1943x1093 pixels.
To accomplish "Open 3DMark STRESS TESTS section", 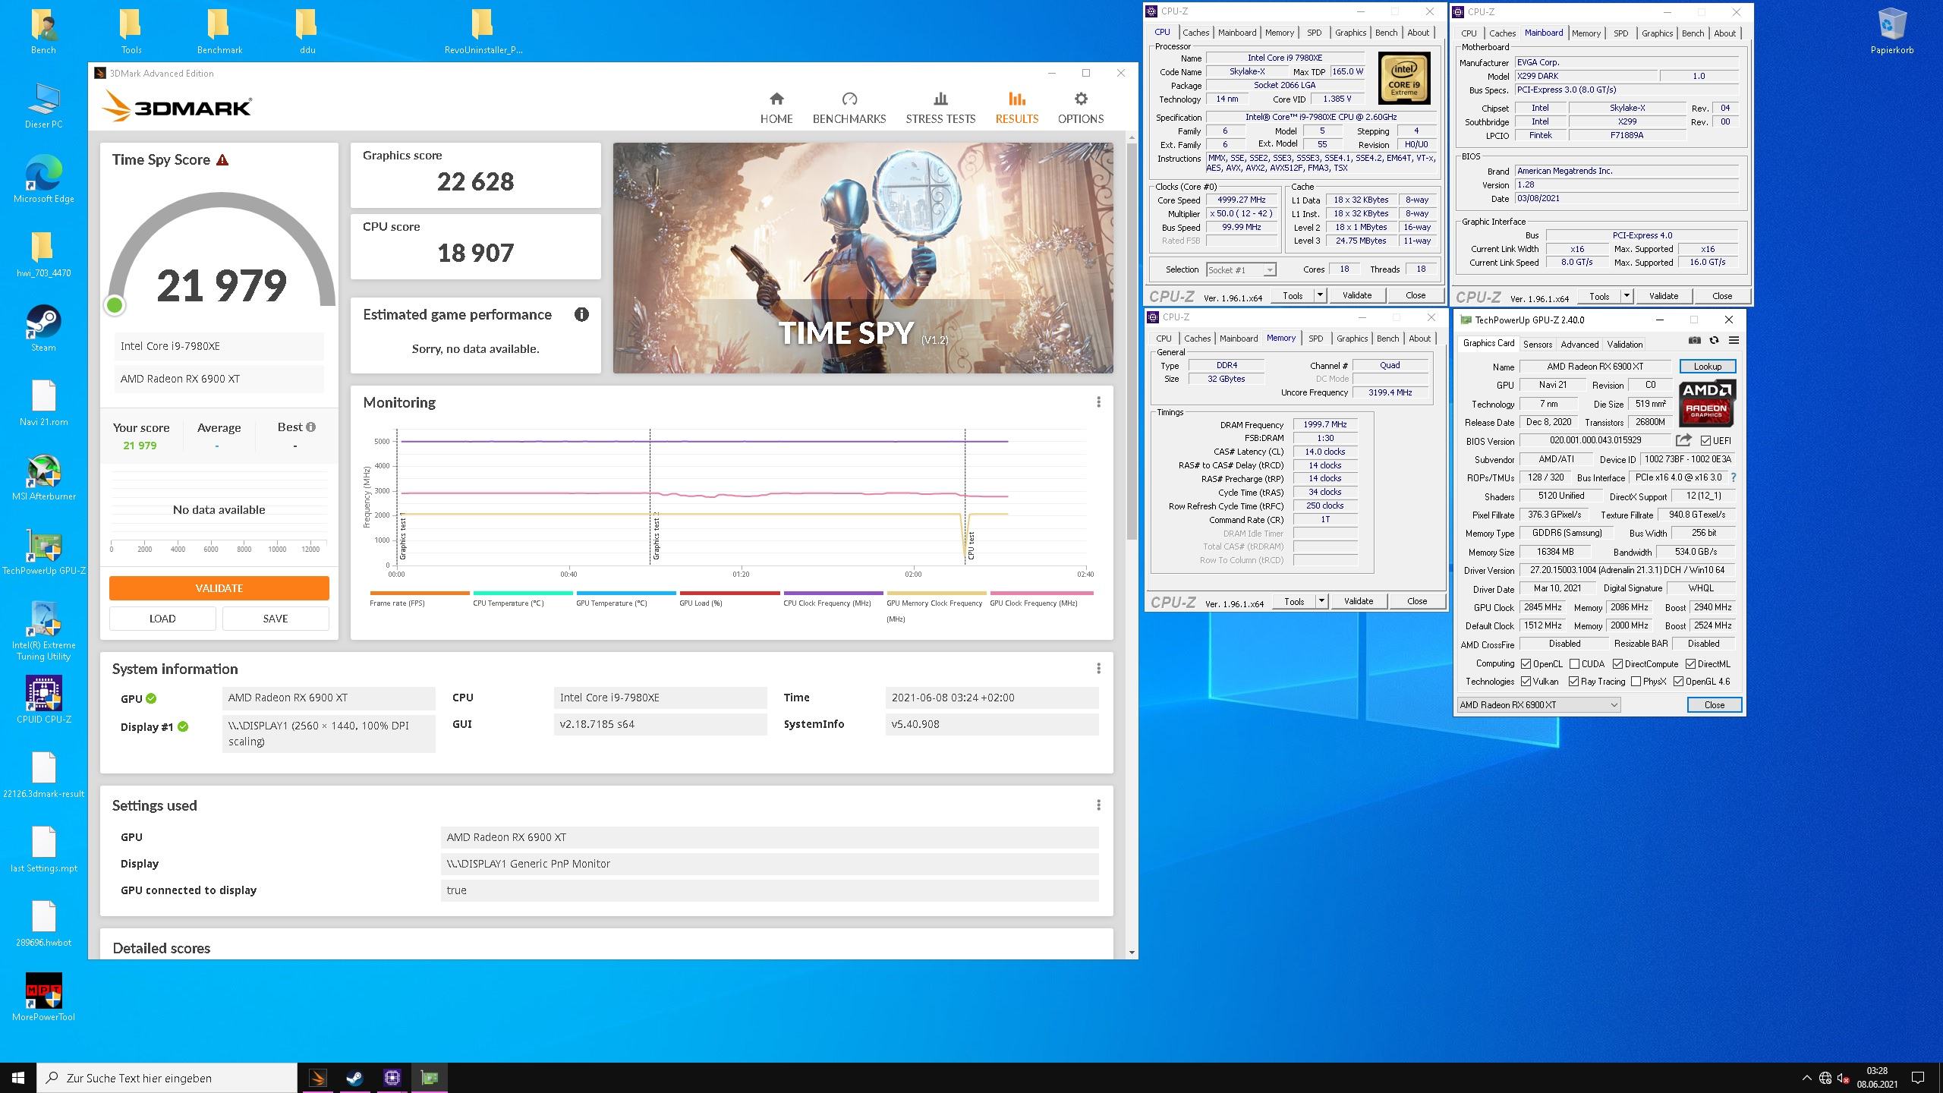I will (x=940, y=109).
